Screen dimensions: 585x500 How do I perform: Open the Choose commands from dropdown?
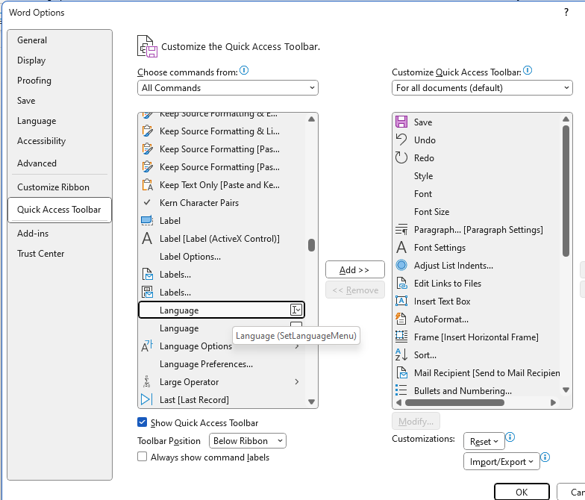(228, 88)
